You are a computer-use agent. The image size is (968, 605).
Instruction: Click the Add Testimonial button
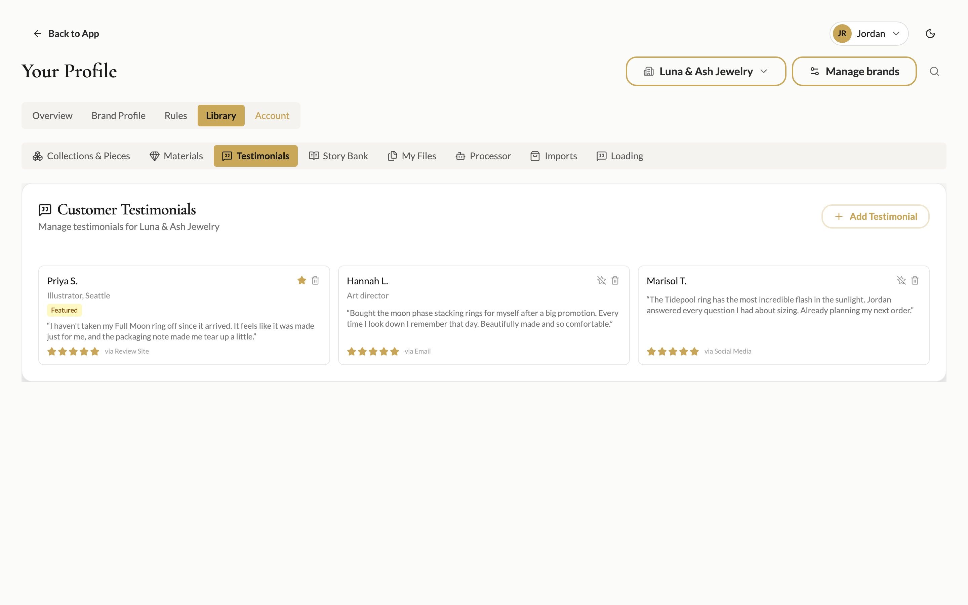click(x=875, y=216)
